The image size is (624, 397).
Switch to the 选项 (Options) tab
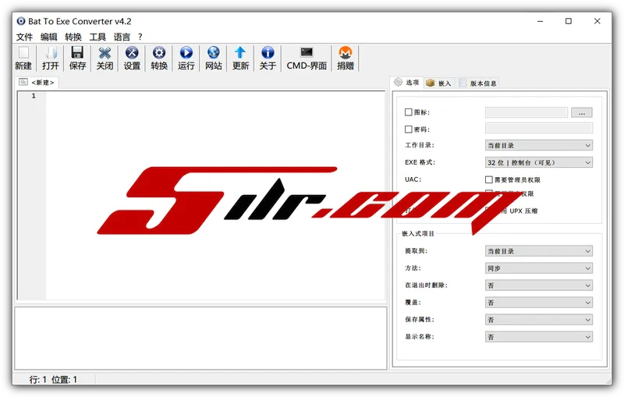pyautogui.click(x=406, y=83)
